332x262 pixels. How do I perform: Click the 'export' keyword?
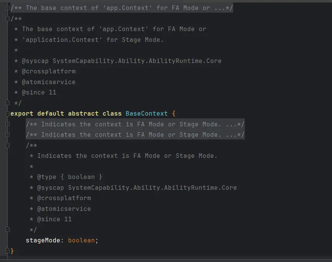[22, 114]
